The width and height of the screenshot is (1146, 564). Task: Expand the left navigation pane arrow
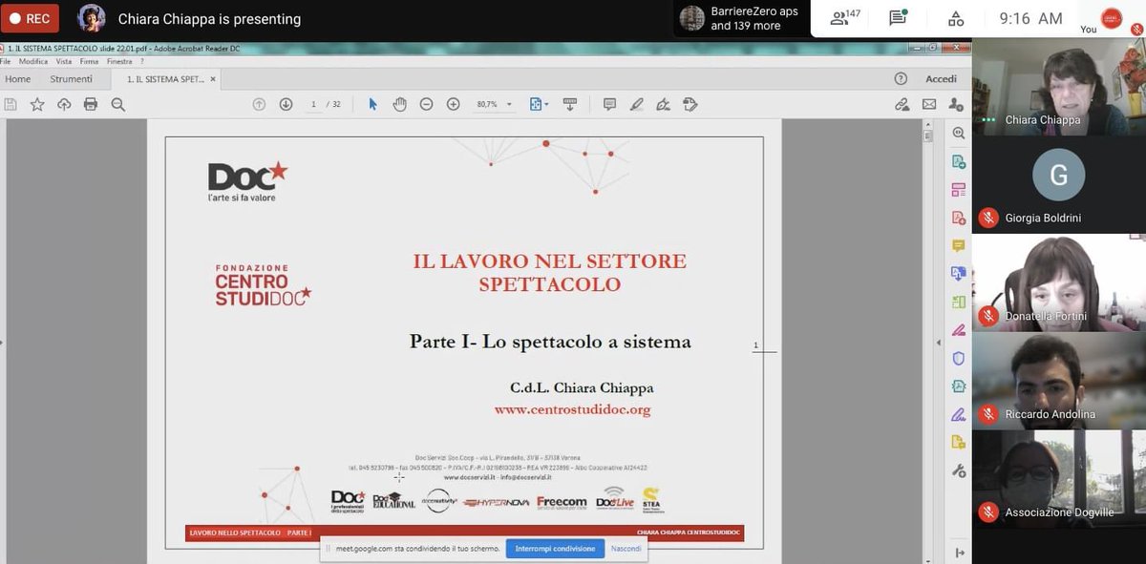click(2, 343)
